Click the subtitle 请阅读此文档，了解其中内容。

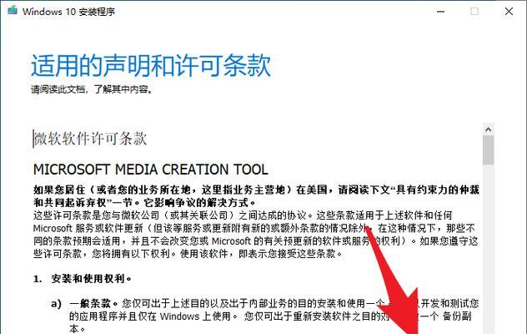point(92,89)
